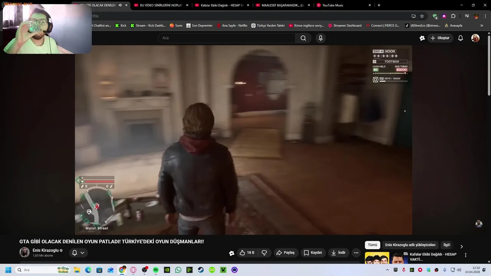Open File Explorer from the taskbar

coord(77,270)
